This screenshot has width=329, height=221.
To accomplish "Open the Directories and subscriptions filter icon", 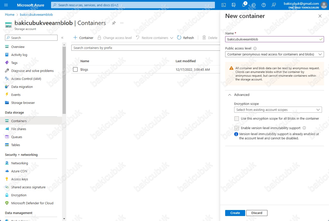I will (234, 5).
